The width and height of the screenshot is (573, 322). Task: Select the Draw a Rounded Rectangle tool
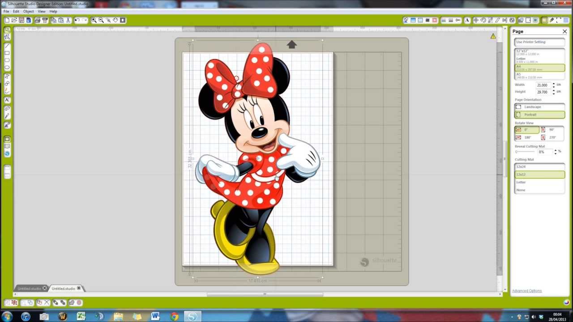(x=7, y=60)
